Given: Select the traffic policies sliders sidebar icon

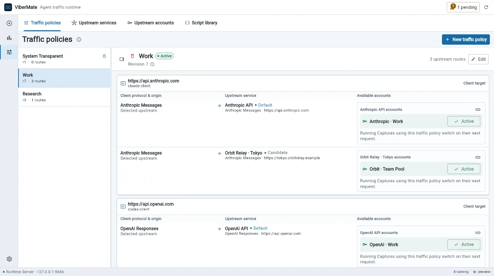Looking at the screenshot, I should 9,52.
